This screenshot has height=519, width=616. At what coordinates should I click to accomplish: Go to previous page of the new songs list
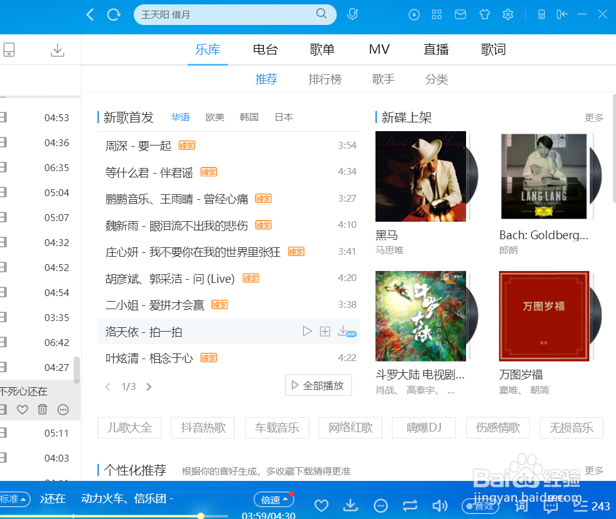[108, 387]
